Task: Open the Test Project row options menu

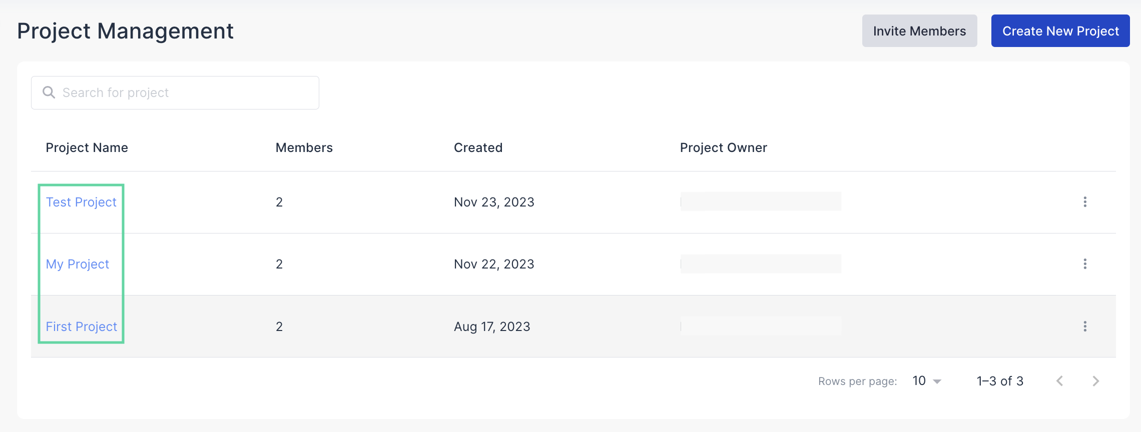Action: 1084,202
